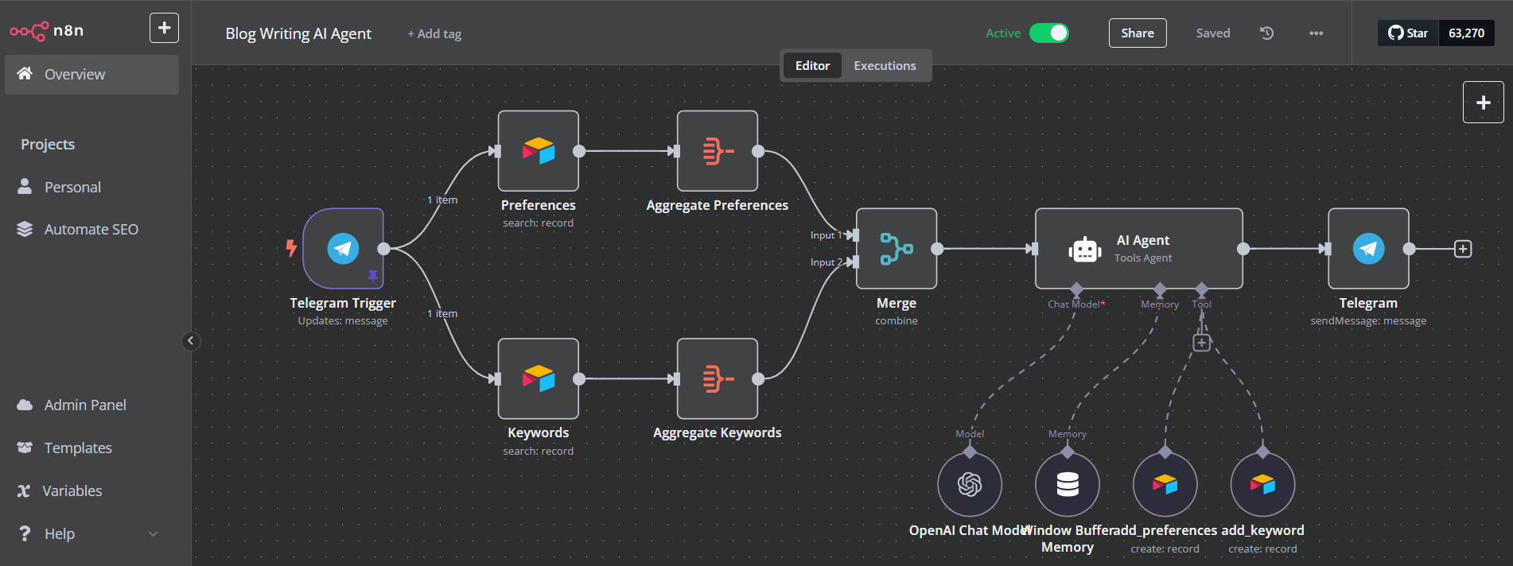The height and width of the screenshot is (566, 1513).
Task: Open the Automate SEO project
Action: 91,229
